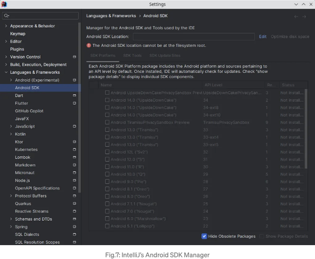This screenshot has width=315, height=259.
Task: Click project-level badge icon next to OpenAPI Specifications
Action: (74, 188)
